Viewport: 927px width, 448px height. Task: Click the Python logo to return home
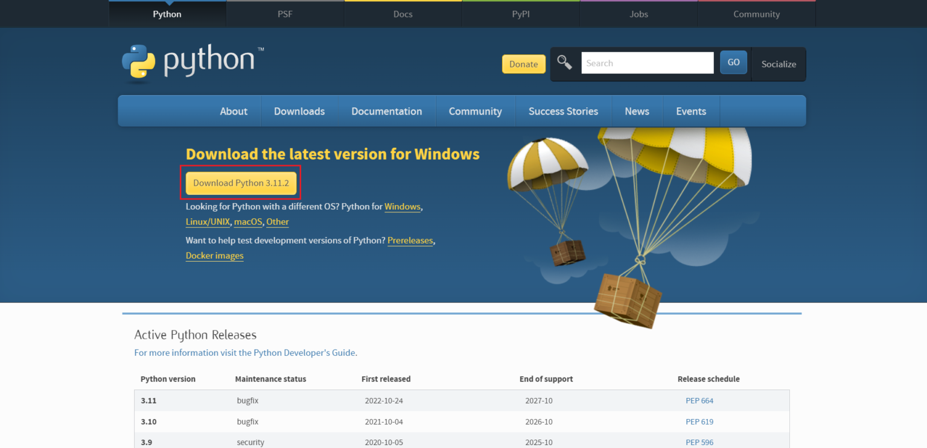coord(192,62)
